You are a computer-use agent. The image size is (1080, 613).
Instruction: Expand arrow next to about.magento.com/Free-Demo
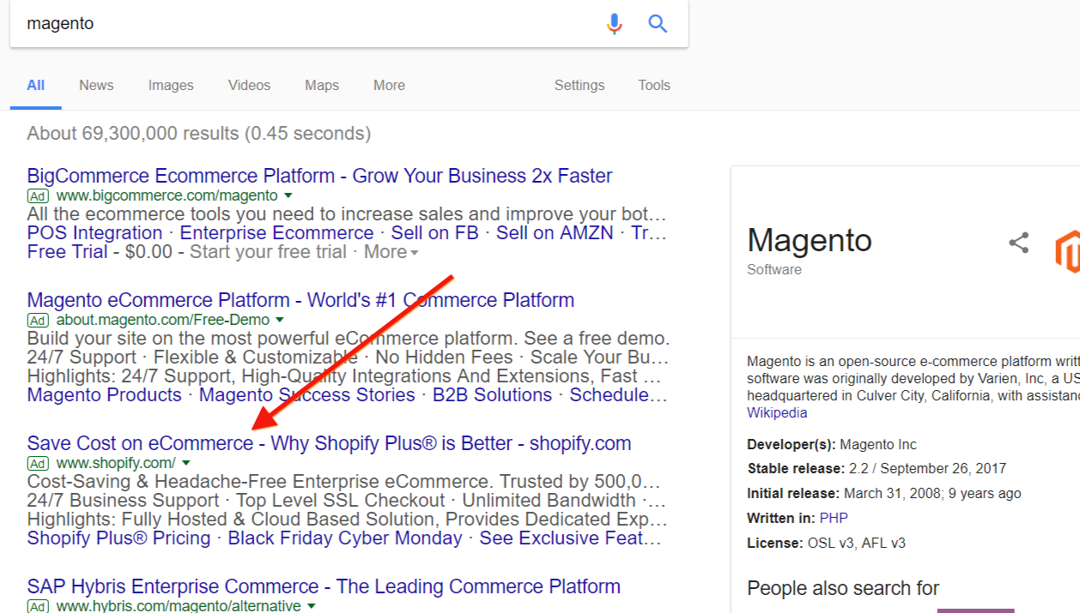(278, 320)
